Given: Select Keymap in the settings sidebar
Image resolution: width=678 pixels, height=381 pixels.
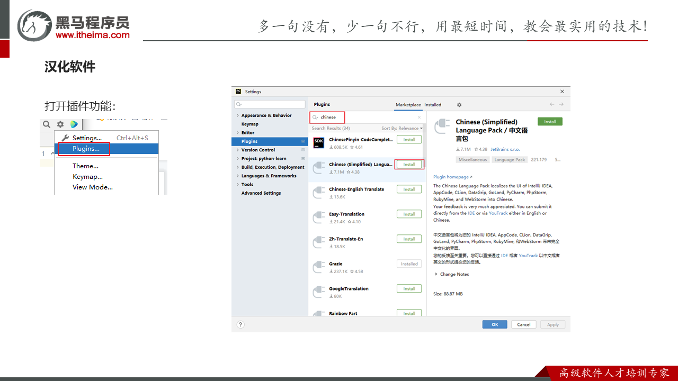Looking at the screenshot, I should click(x=250, y=124).
